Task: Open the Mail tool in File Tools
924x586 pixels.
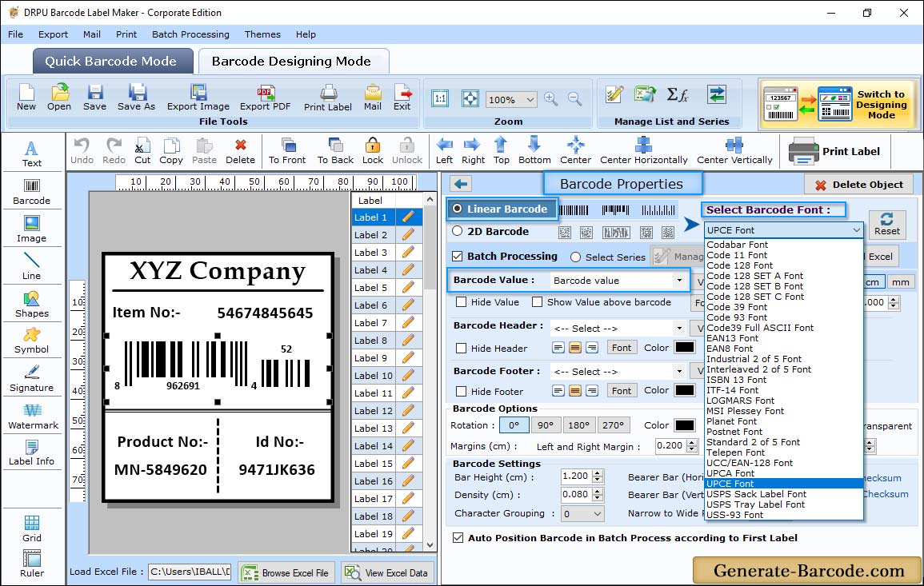Action: click(373, 98)
